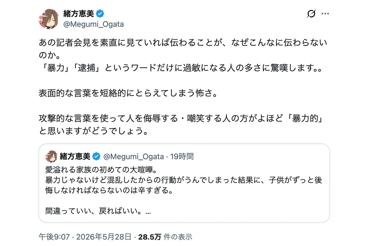369x246 pixels.
Task: Click the quoted line starting 暴力じゃないけど混乱
Action: [184, 185]
